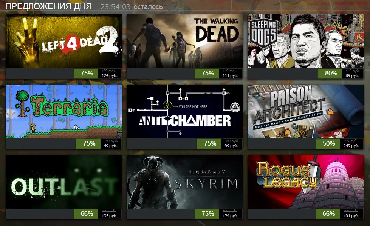Click the 124 руб. price under Skyrim
The width and height of the screenshot is (370, 226).
230,216
